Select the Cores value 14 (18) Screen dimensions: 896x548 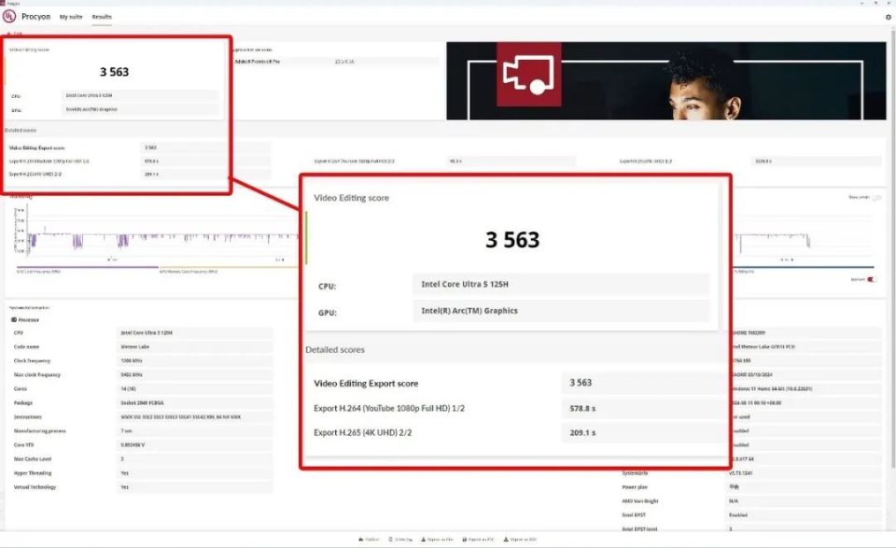pyautogui.click(x=194, y=389)
